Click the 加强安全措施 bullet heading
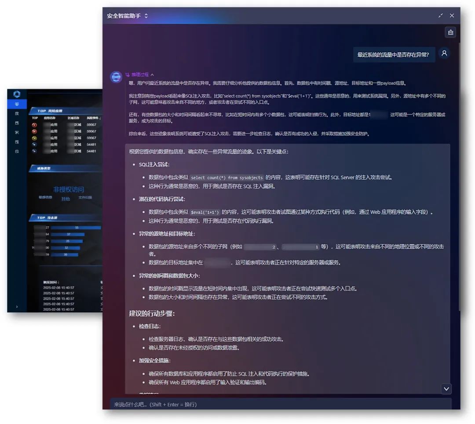Screen dimensions: 475x424 point(154,361)
